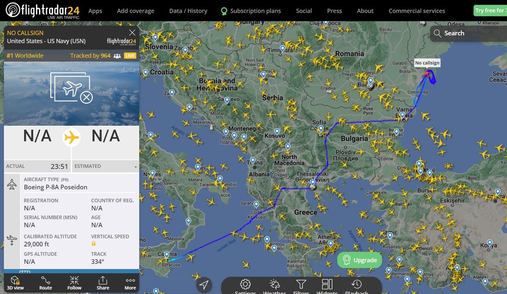Click the Try free button
Viewport: 507px width, 294px height.
click(490, 11)
